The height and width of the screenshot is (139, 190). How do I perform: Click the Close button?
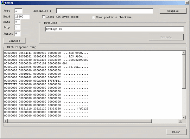176,132
